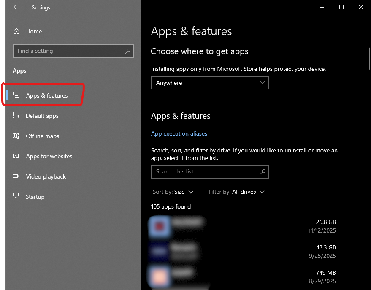Click the 9/25/2025 install date
The height and width of the screenshot is (290, 371).
coord(322,256)
